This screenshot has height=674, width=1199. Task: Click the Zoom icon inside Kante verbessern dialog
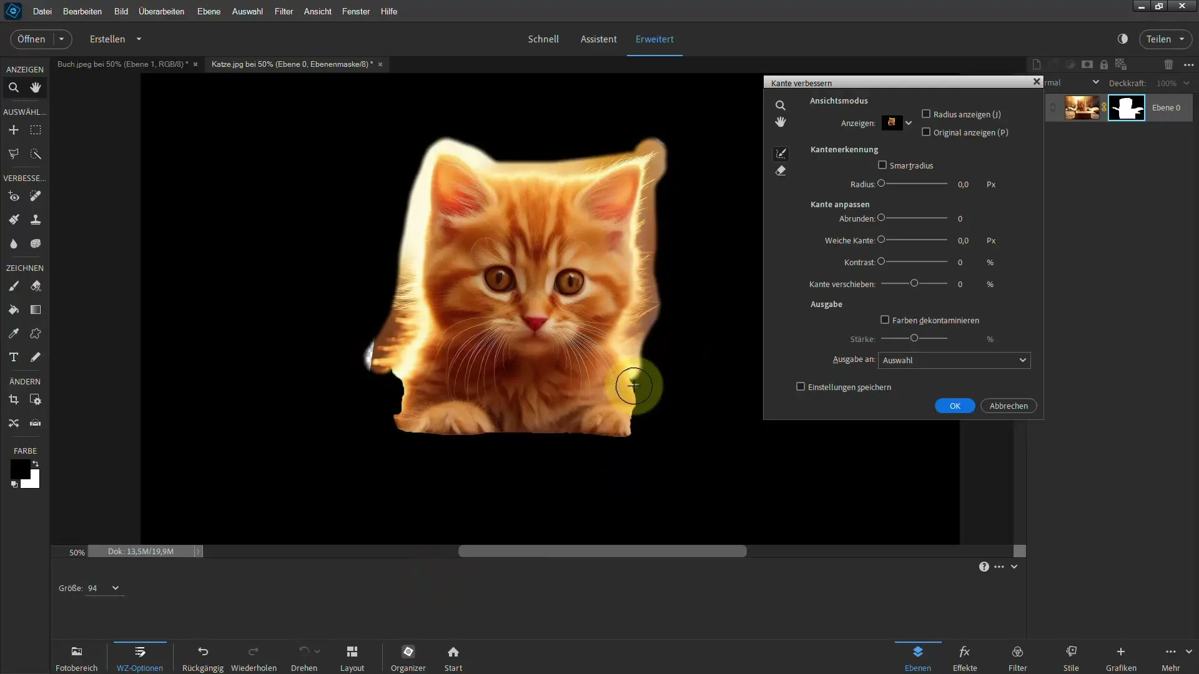tap(781, 105)
